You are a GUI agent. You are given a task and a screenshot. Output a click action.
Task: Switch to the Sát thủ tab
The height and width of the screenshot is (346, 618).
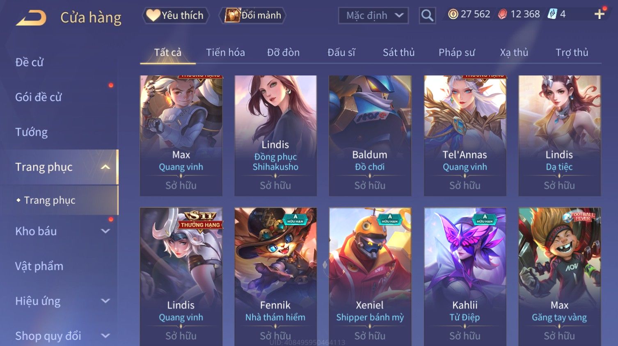(x=398, y=52)
